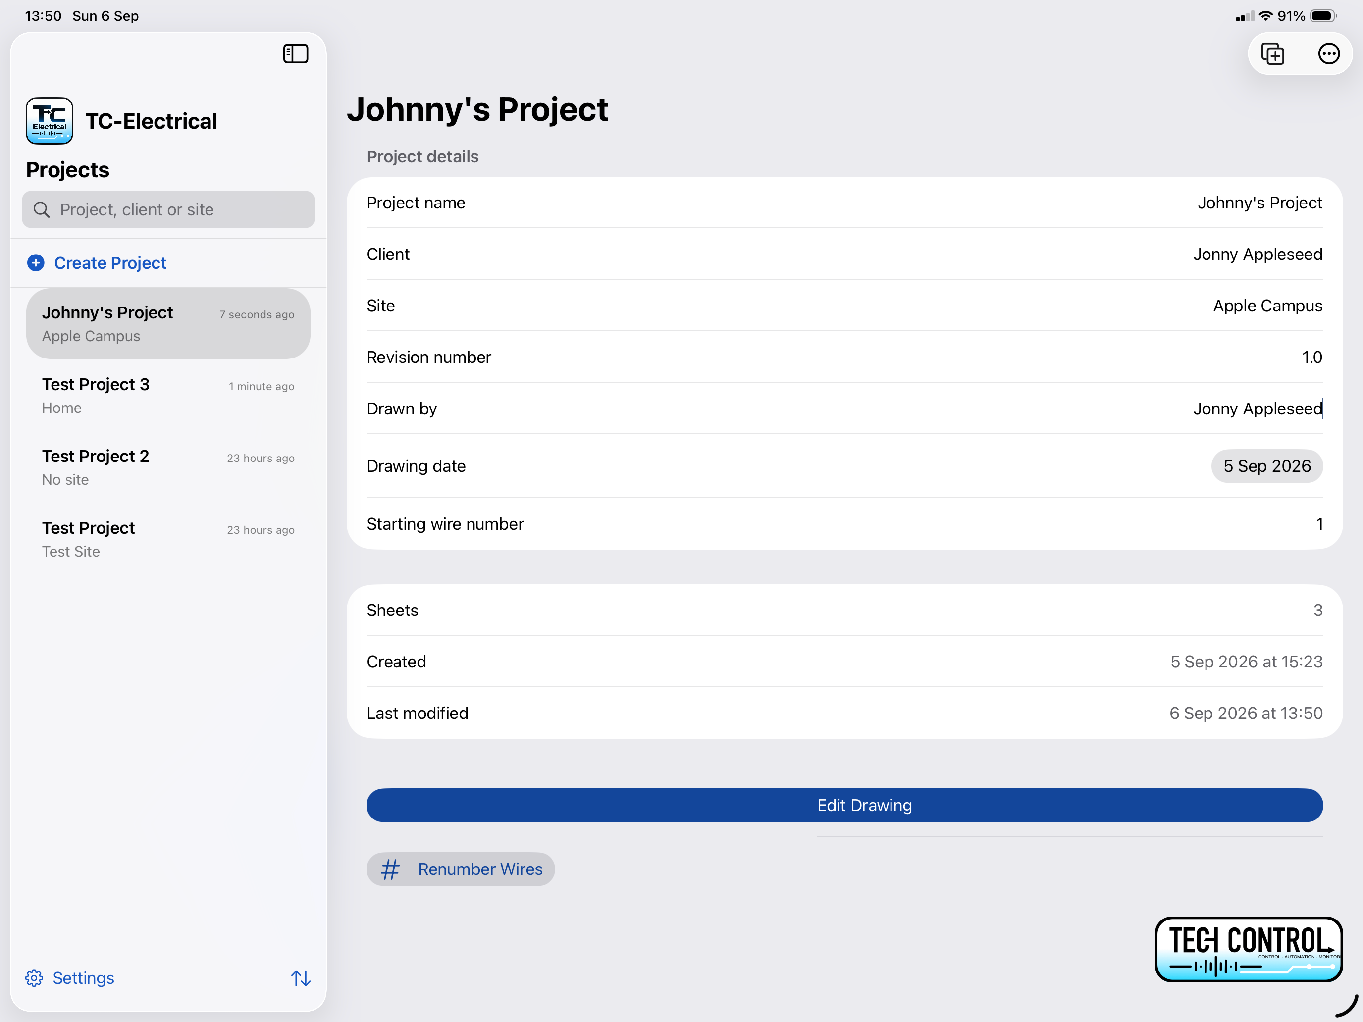Open Test Project 2 from sidebar
The height and width of the screenshot is (1022, 1363).
pyautogui.click(x=168, y=467)
